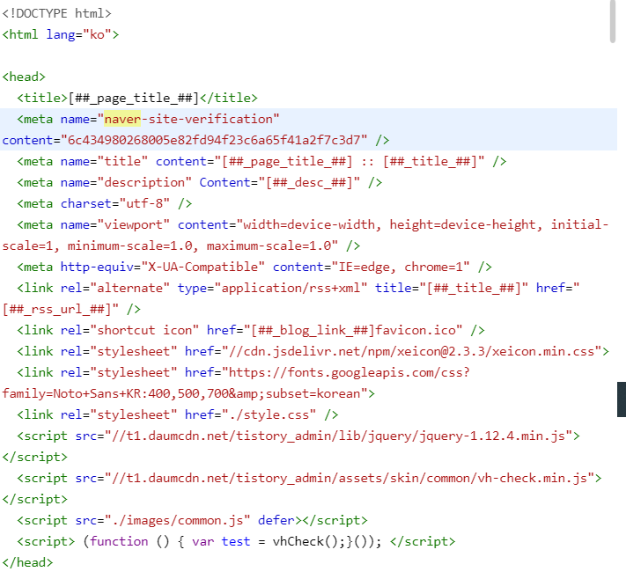This screenshot has width=626, height=579.
Task: Click the "var test" declaration
Action: [221, 542]
